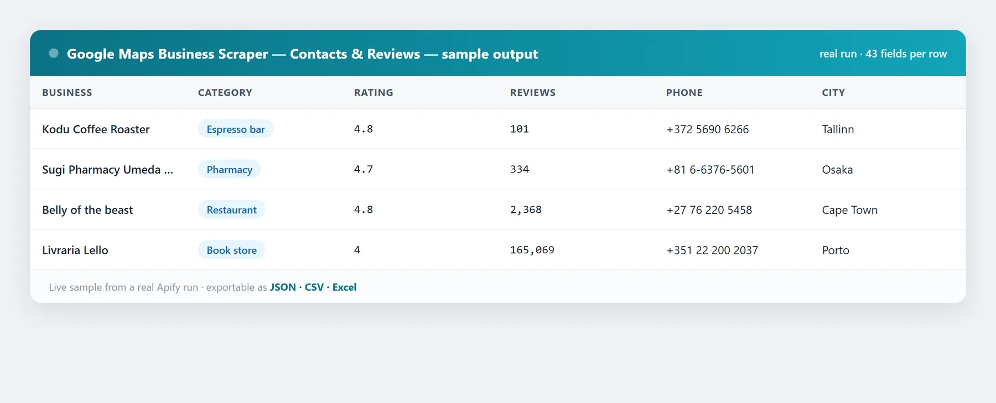Click the CSV export format in footer

pos(314,287)
